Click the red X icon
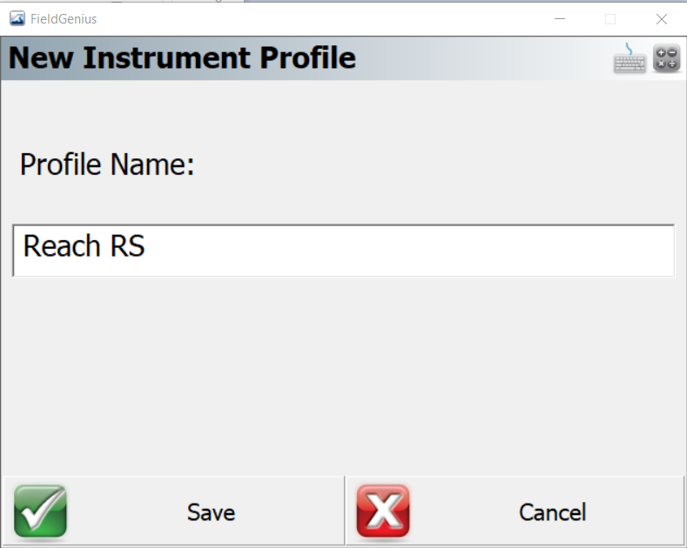Viewport: 687px width, 548px height. (x=383, y=511)
